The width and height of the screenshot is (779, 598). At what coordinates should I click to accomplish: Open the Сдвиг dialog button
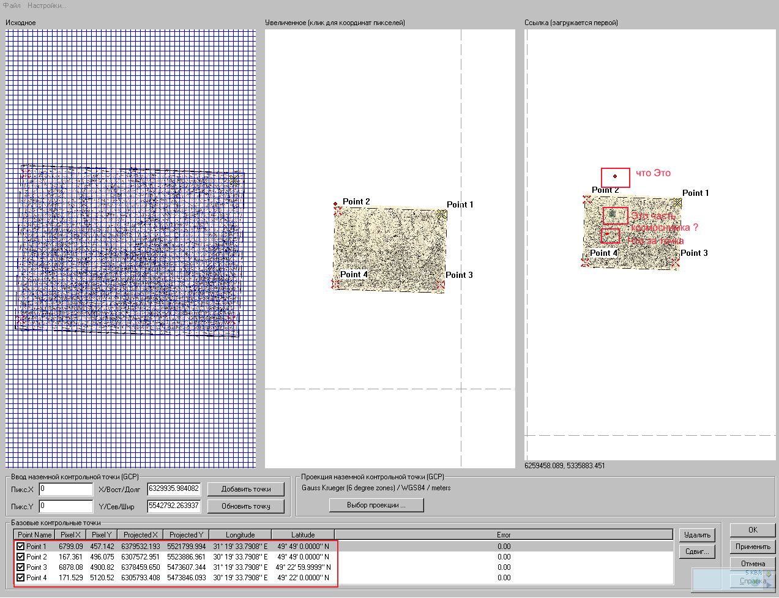[697, 551]
